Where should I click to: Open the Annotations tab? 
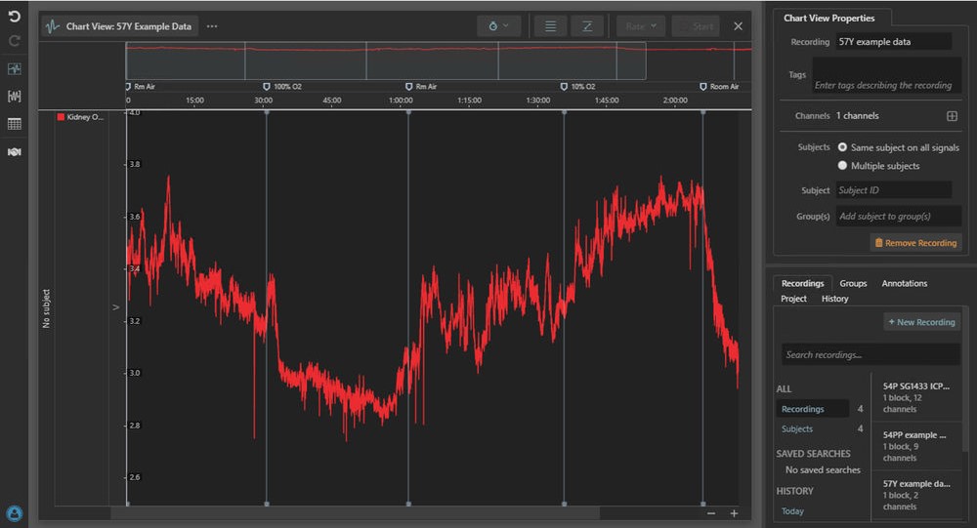[904, 283]
